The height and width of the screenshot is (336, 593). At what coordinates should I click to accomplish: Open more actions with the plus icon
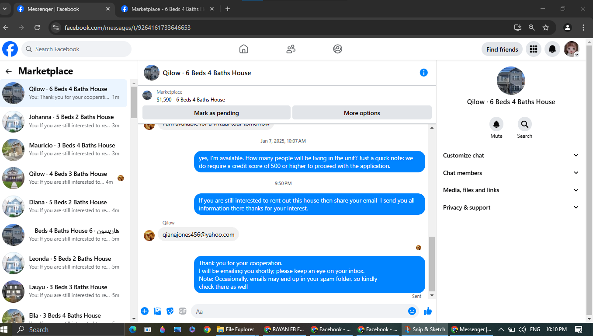click(x=145, y=311)
